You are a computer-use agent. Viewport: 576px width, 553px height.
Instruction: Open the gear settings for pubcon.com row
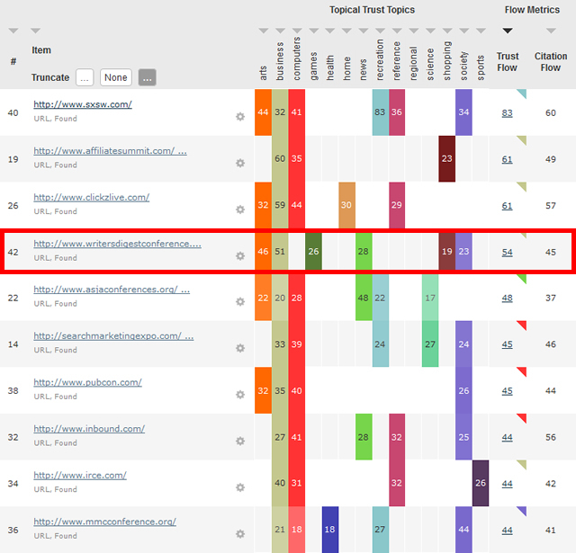coord(240,395)
